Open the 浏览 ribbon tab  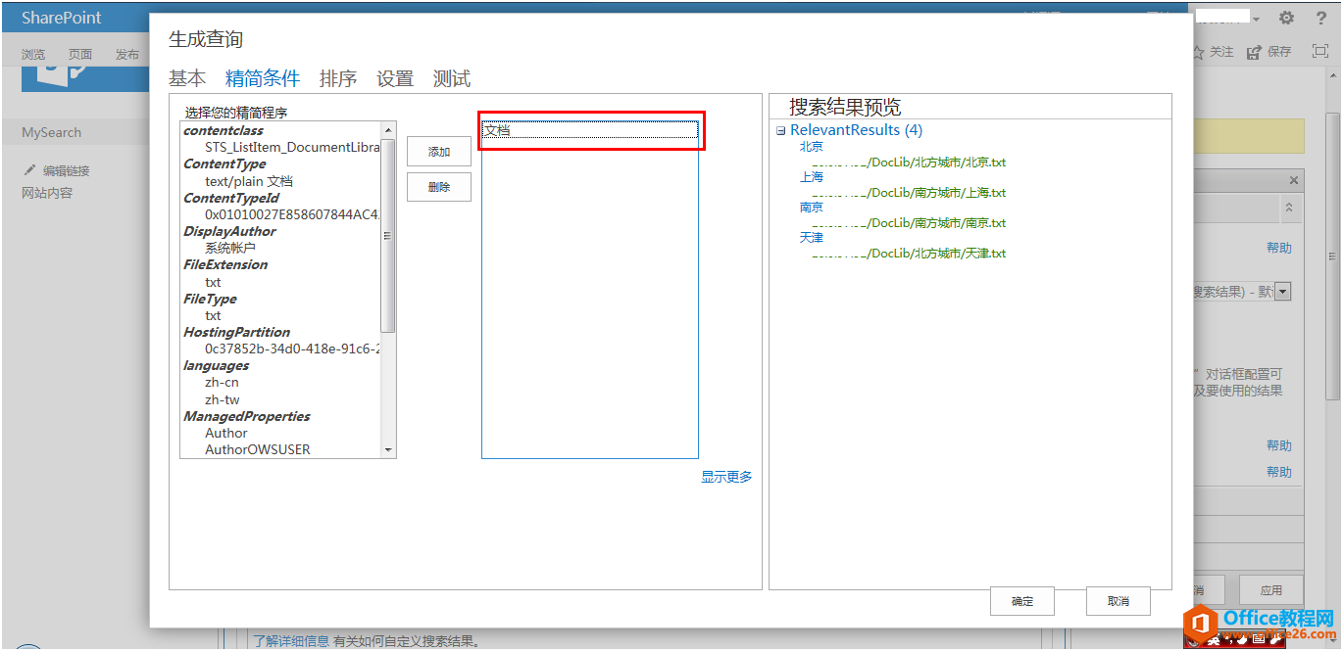click(33, 55)
